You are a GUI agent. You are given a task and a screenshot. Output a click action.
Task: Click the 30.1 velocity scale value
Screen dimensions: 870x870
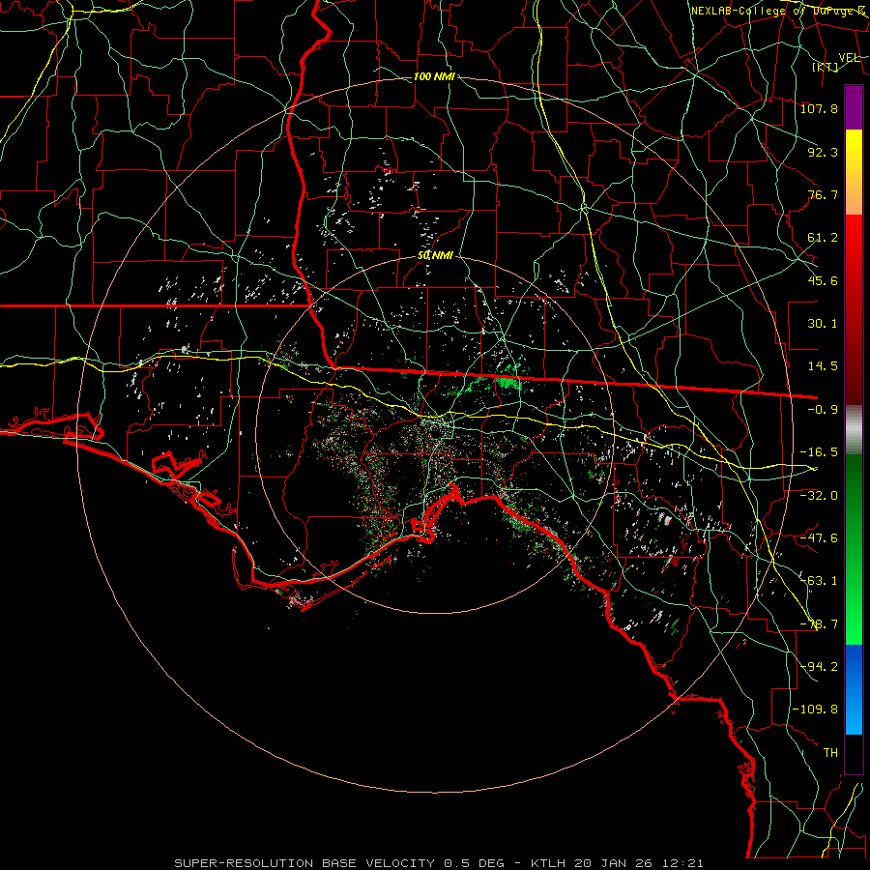tap(823, 324)
